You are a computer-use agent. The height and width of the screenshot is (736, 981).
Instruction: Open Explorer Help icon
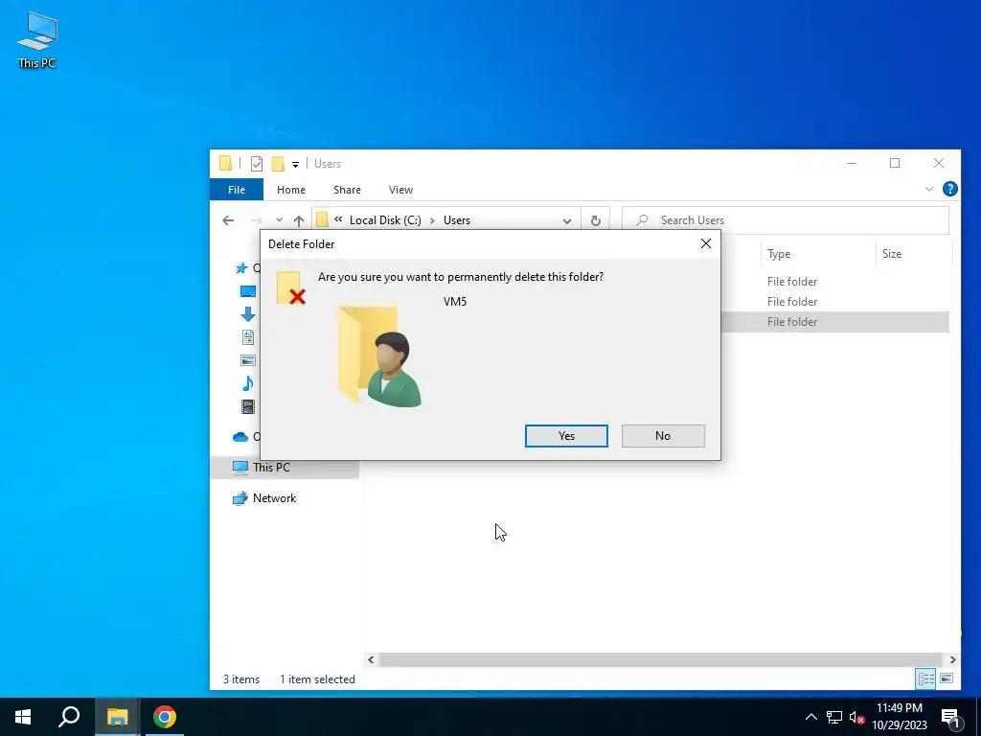click(x=949, y=189)
